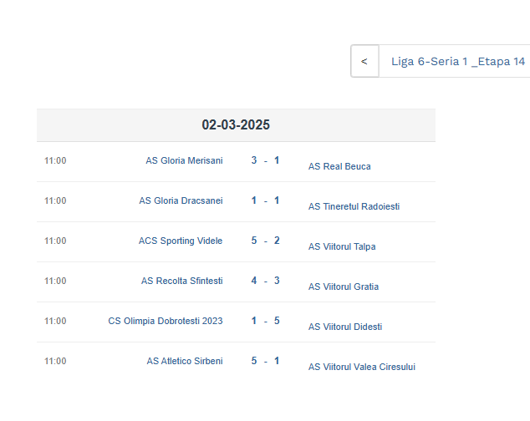530x421 pixels.
Task: Click the 02-03-2025 date header
Action: (236, 124)
